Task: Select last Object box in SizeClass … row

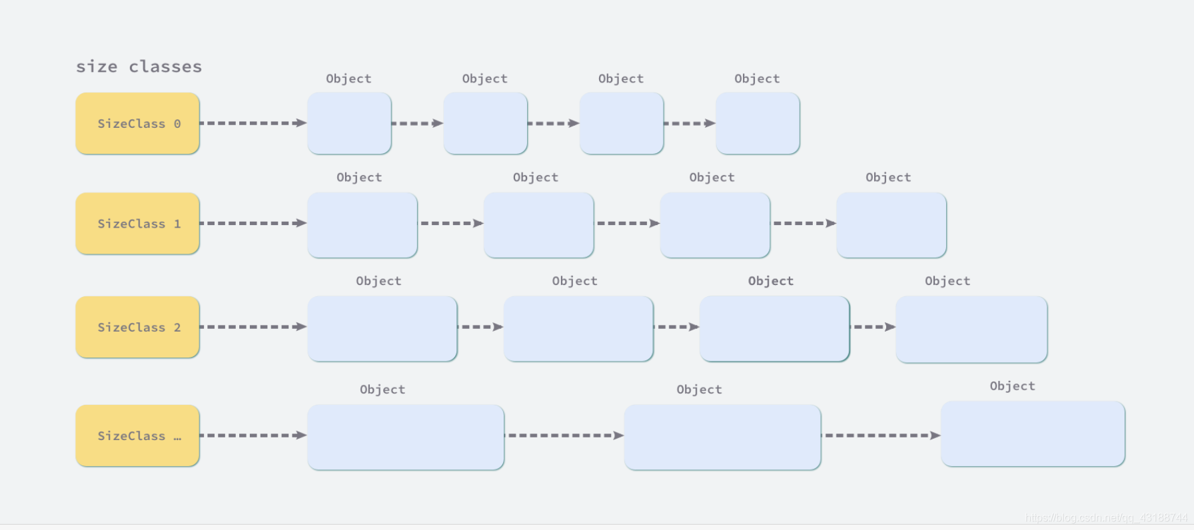Action: pyautogui.click(x=1033, y=434)
